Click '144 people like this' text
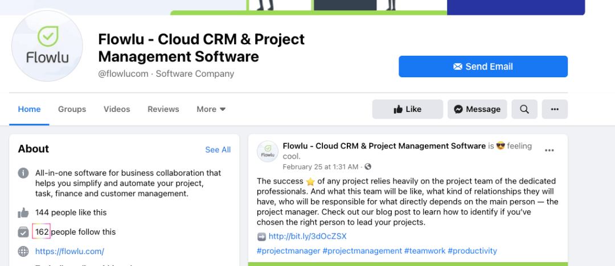This screenshot has height=266, width=615. click(71, 213)
